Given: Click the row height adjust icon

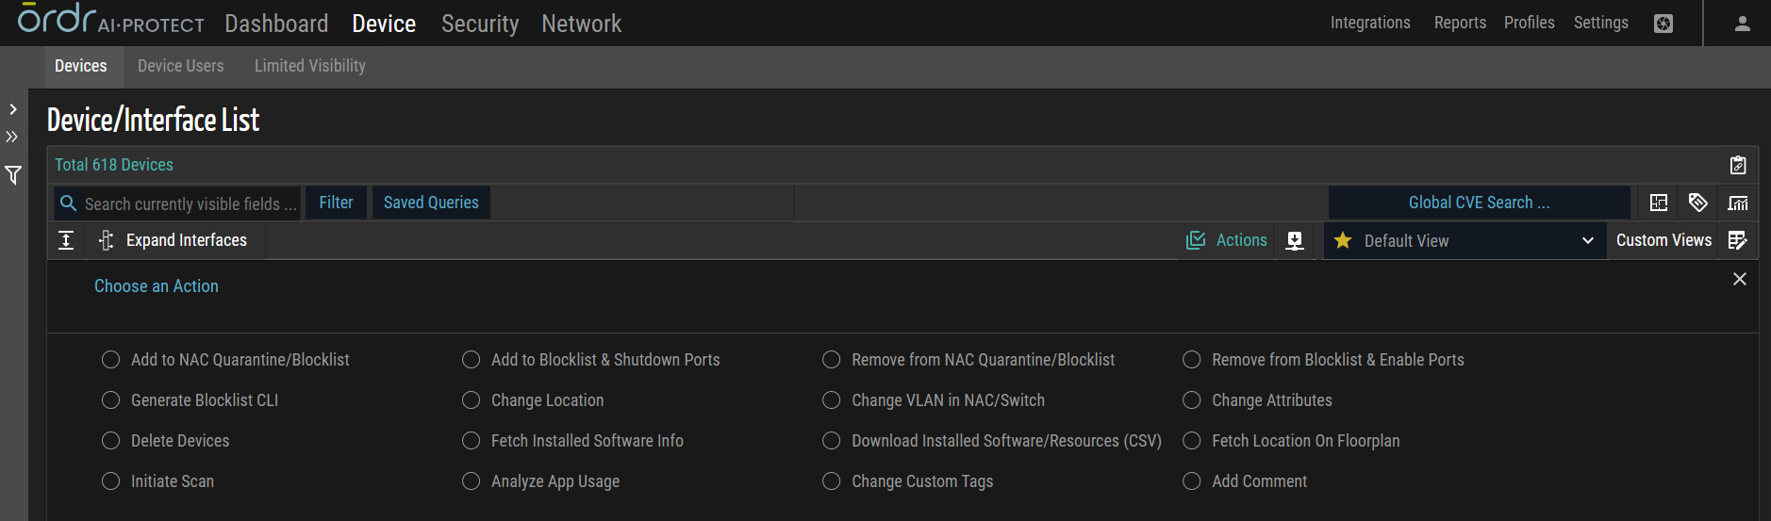Looking at the screenshot, I should (x=66, y=240).
